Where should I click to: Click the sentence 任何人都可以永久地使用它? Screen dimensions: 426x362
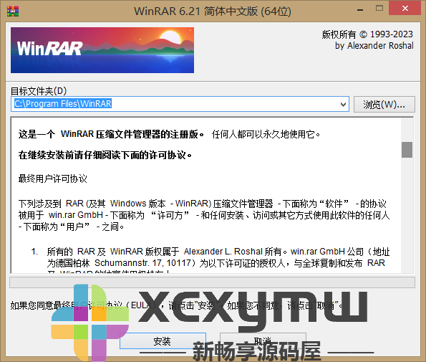tap(266, 134)
